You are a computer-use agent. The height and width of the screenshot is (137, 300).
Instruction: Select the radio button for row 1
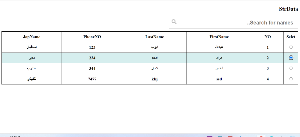[x=291, y=47]
